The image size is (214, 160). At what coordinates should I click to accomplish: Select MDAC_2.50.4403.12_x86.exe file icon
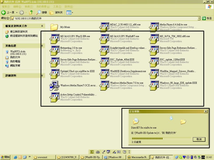point(104,27)
